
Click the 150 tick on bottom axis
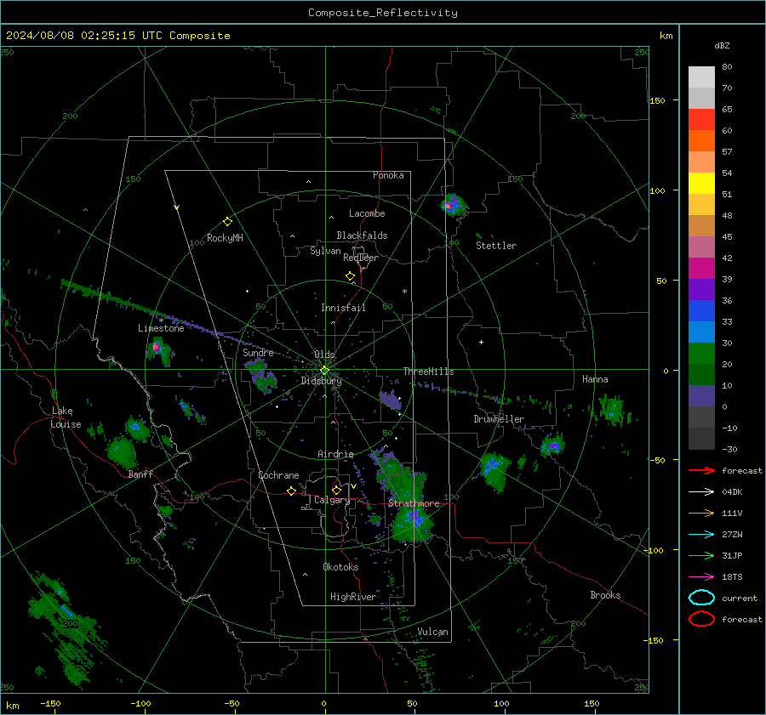[x=592, y=703]
